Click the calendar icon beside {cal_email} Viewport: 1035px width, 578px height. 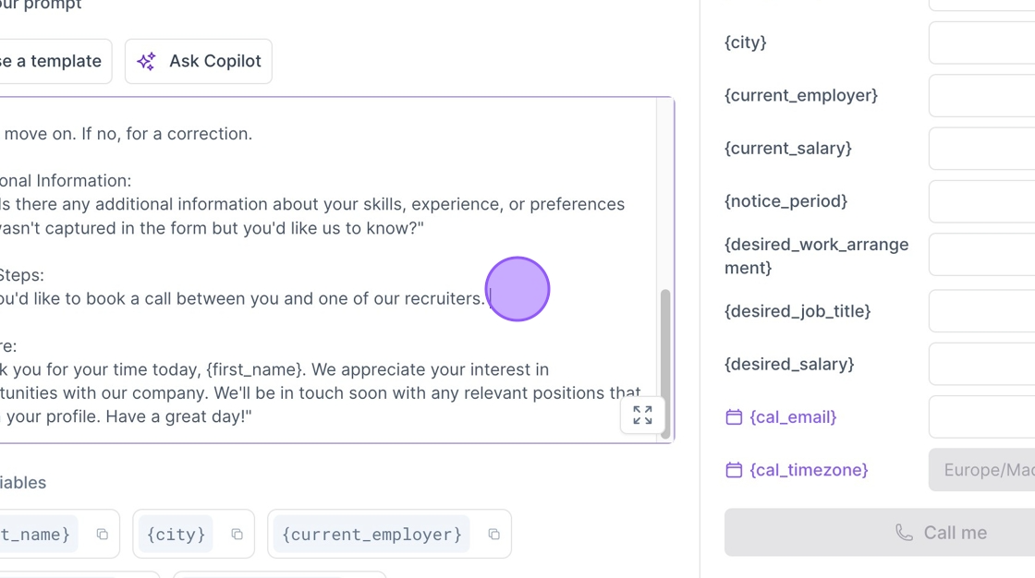(x=734, y=417)
